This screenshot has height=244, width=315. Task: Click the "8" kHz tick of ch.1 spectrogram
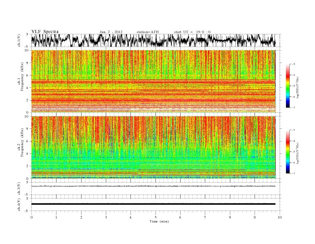27,63
